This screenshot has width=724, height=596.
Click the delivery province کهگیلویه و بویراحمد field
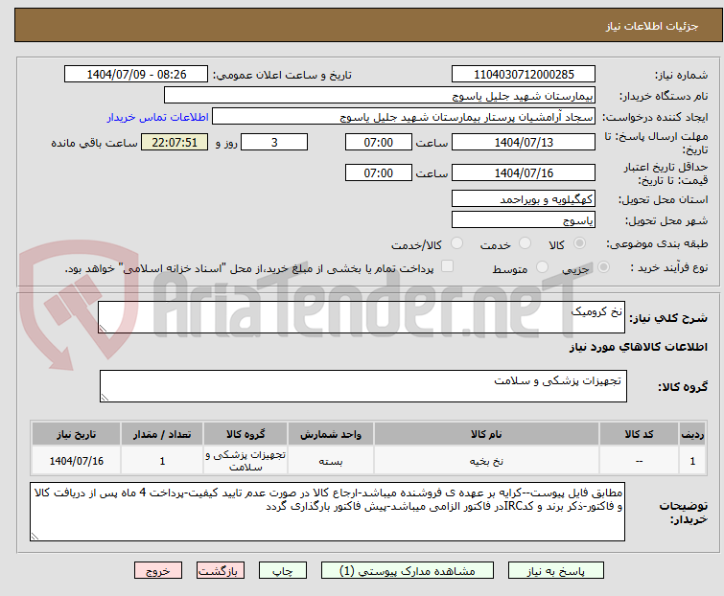tap(524, 198)
